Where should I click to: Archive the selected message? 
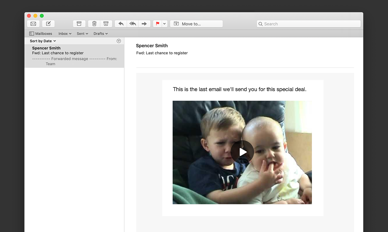(x=79, y=24)
